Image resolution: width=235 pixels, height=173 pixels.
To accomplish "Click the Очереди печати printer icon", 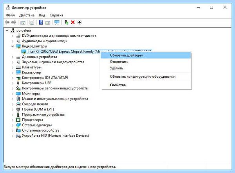I will tap(18, 104).
